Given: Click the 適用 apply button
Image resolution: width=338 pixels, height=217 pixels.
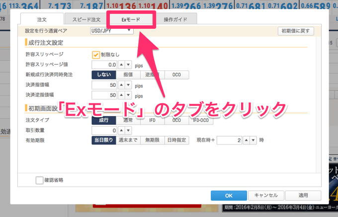Looking at the screenshot, I should 303,195.
